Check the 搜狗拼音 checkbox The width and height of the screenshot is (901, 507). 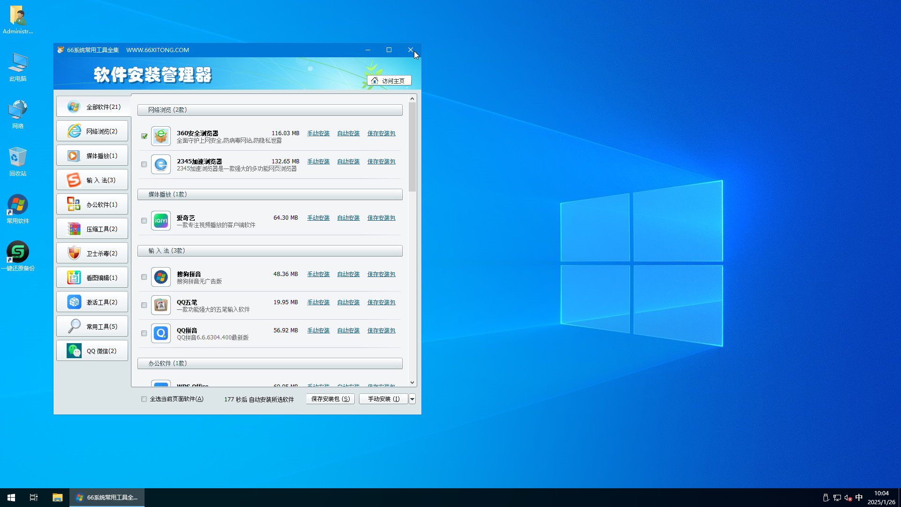point(144,277)
